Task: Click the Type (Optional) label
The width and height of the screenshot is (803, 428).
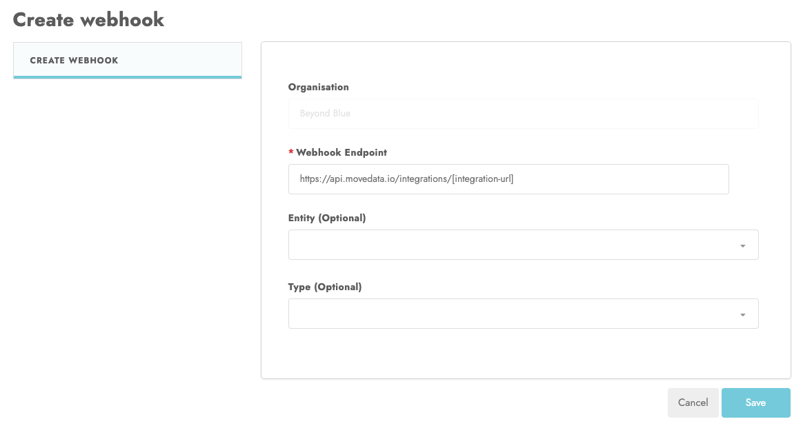Action: point(324,287)
